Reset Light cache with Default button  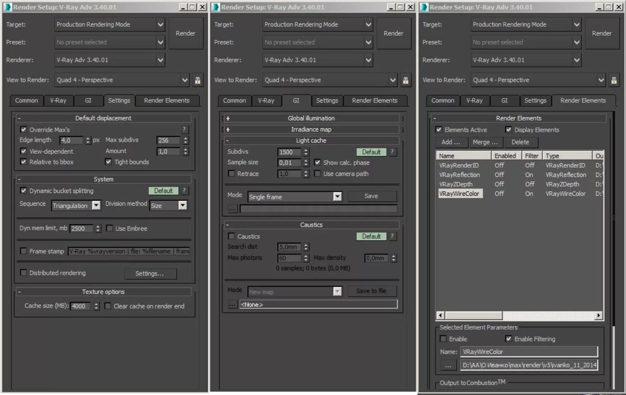point(371,152)
